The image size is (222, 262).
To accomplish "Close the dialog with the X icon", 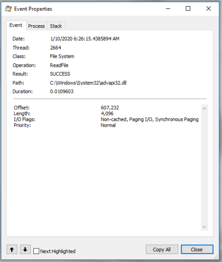I will [208, 9].
